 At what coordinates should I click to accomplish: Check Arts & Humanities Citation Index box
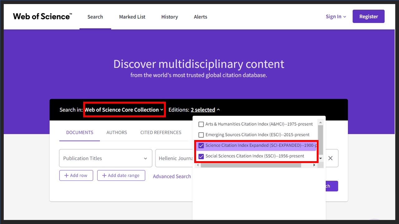pyautogui.click(x=201, y=124)
